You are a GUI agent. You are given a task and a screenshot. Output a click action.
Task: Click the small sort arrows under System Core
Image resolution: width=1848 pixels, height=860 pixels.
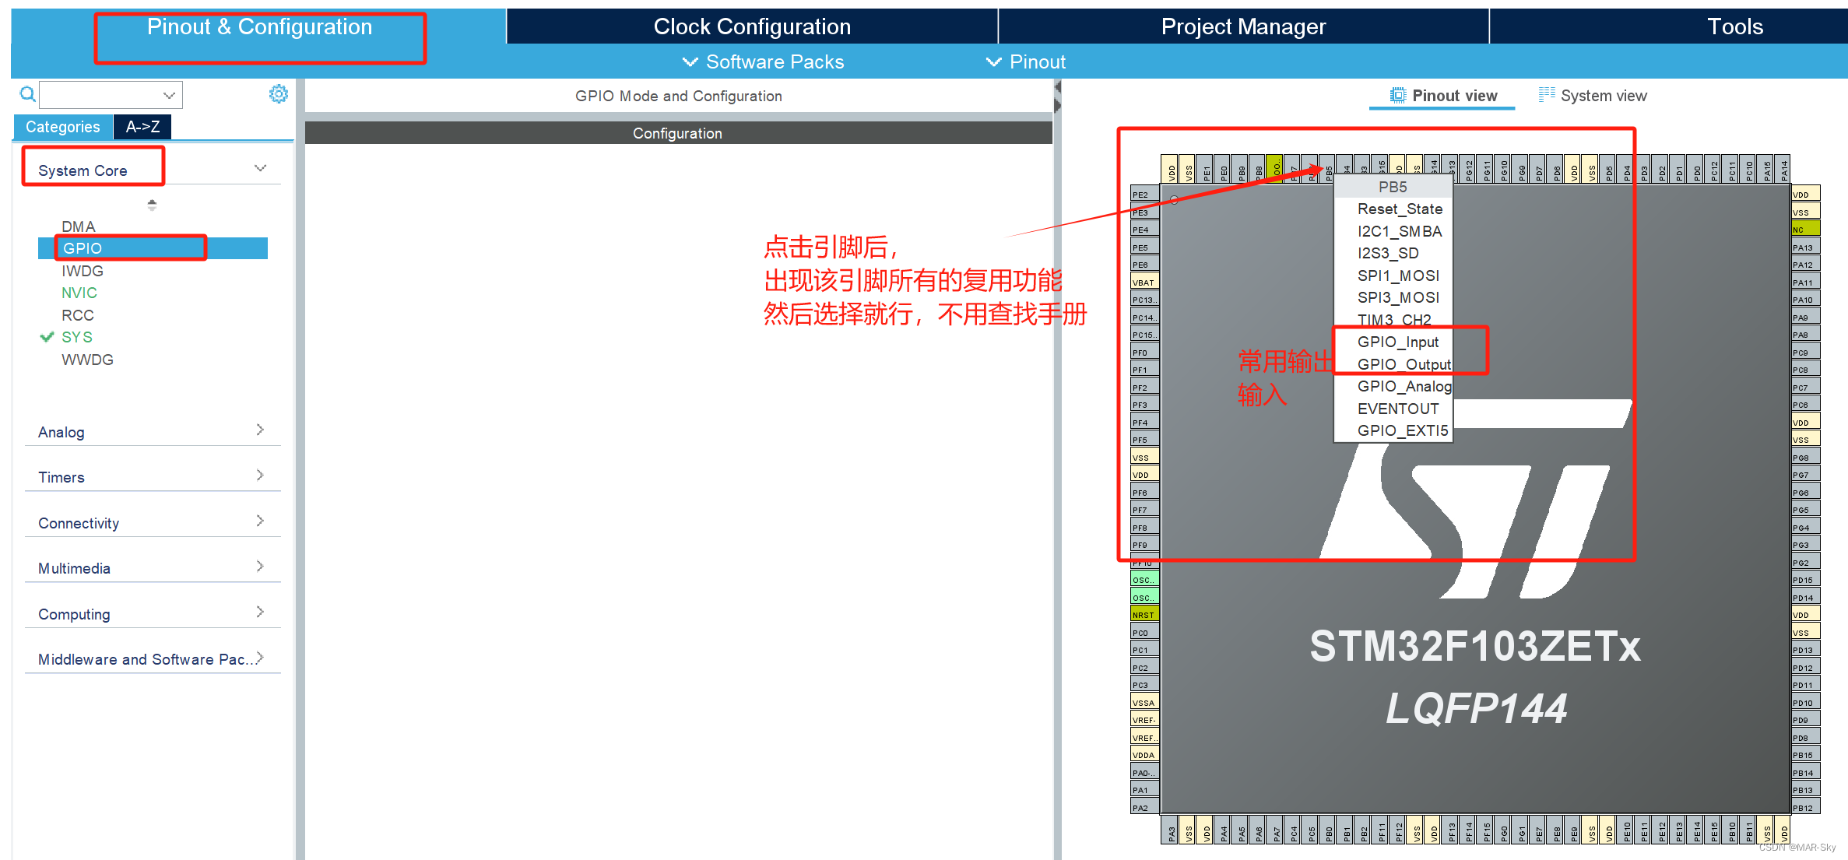pos(152,205)
